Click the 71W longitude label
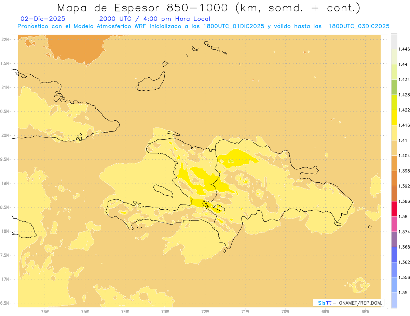 tap(245, 311)
